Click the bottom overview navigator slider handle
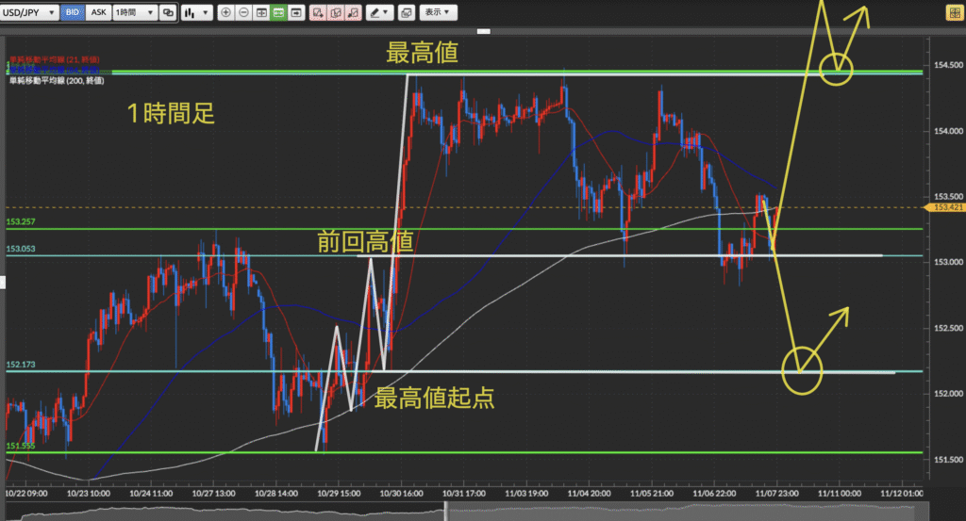 [x=445, y=513]
